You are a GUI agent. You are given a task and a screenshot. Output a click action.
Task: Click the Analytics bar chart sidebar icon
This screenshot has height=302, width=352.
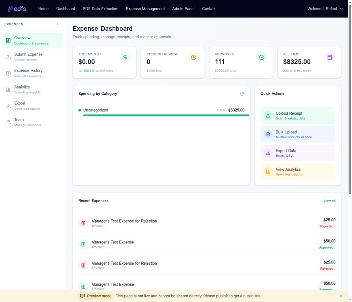8,89
